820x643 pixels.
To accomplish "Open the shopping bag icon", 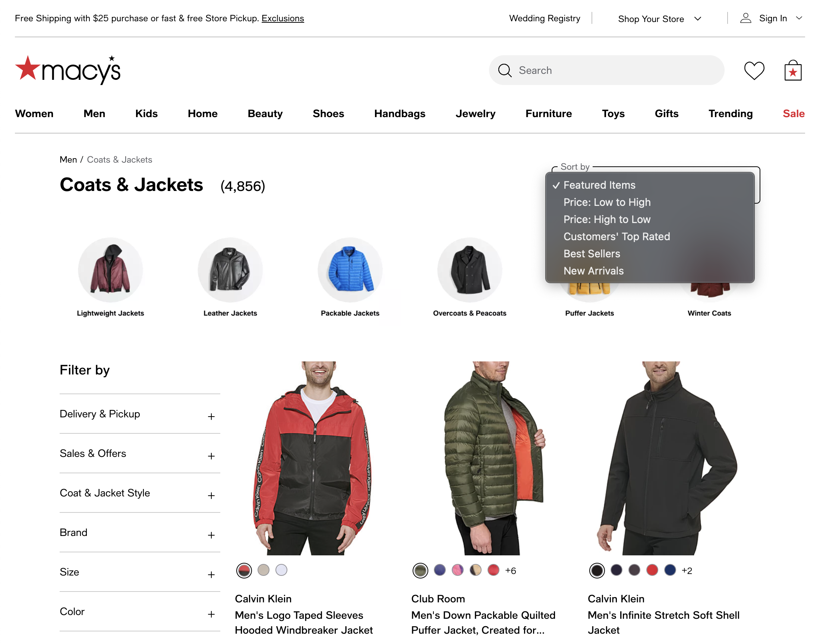I will [x=792, y=70].
